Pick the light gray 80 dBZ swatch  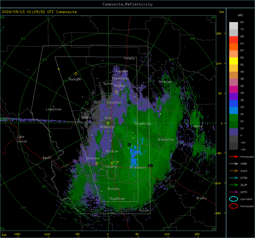pyautogui.click(x=233, y=26)
